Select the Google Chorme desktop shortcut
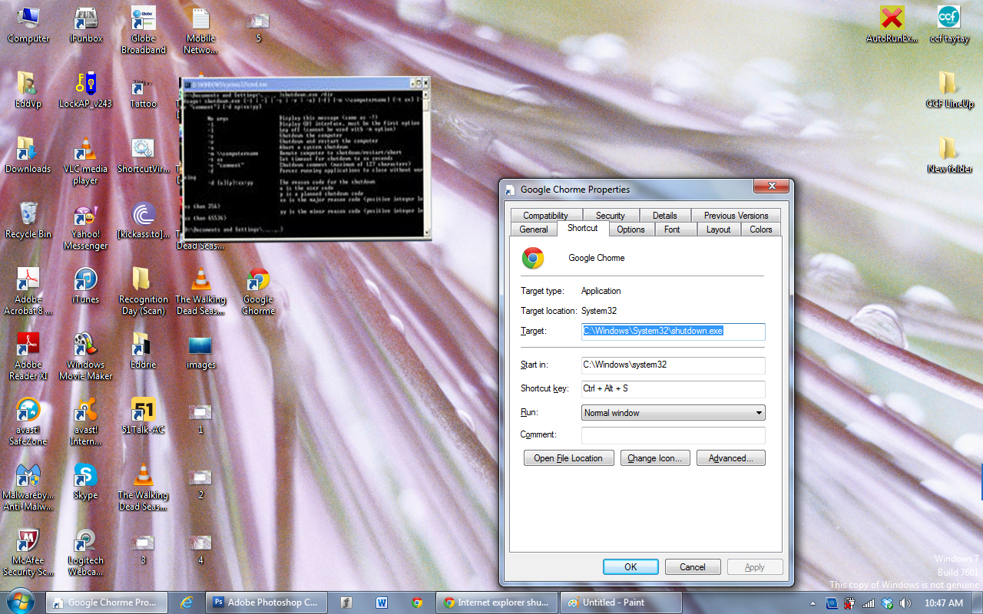The image size is (983, 614). (x=259, y=291)
